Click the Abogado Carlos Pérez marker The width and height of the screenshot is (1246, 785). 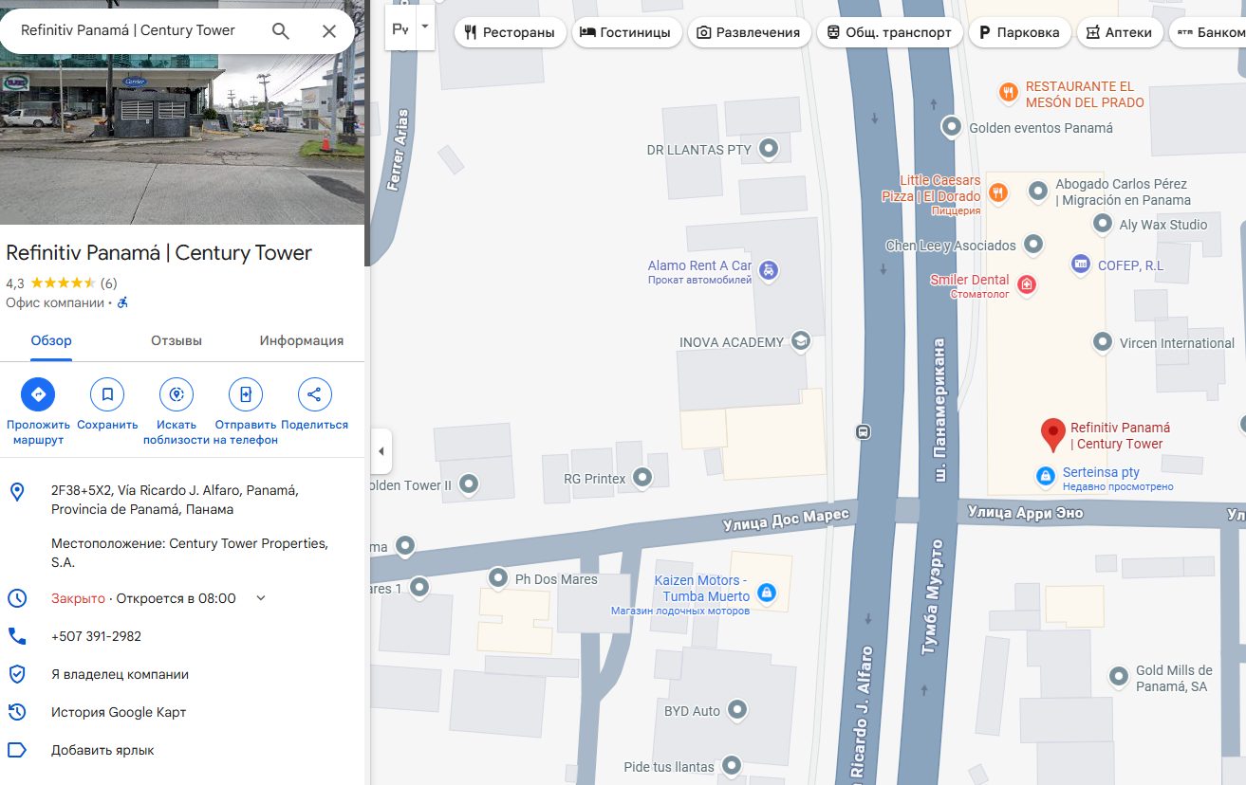[1038, 192]
